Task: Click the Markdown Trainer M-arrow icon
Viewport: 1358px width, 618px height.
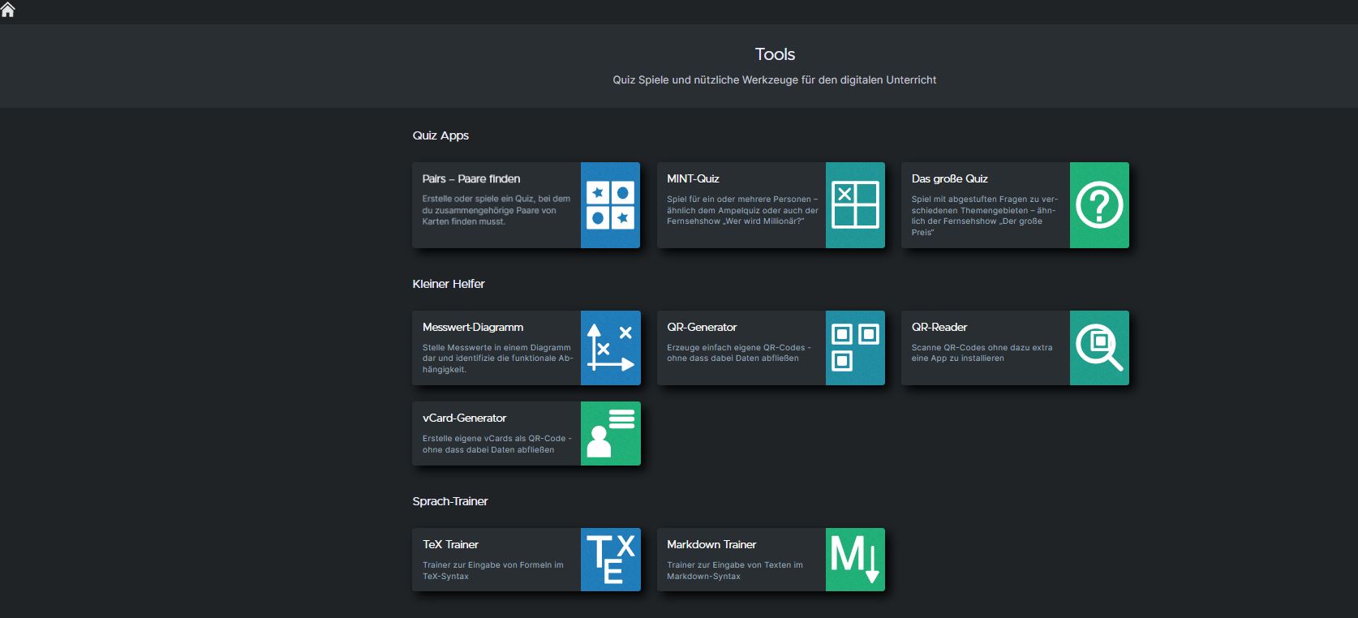Action: tap(855, 560)
